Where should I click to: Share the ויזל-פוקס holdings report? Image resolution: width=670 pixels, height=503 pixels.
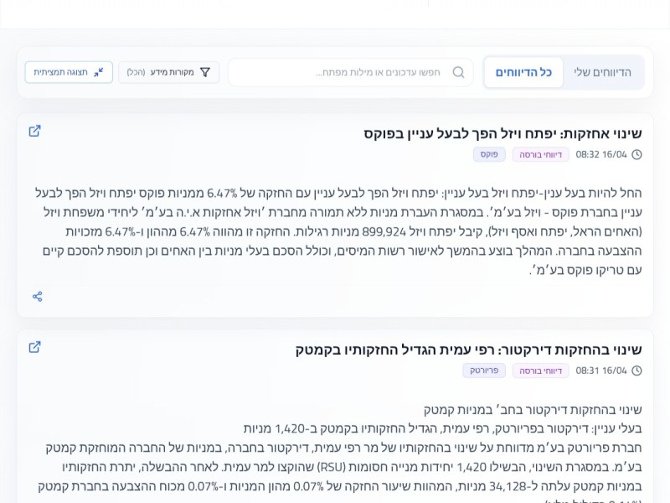[x=37, y=296]
